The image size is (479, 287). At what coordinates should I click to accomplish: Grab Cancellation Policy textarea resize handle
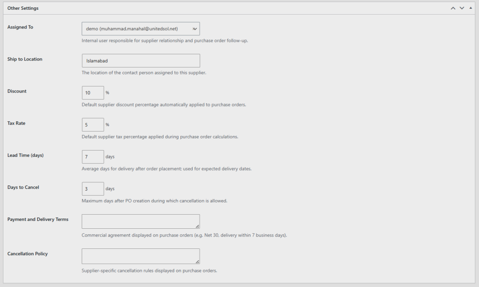pyautogui.click(x=197, y=262)
